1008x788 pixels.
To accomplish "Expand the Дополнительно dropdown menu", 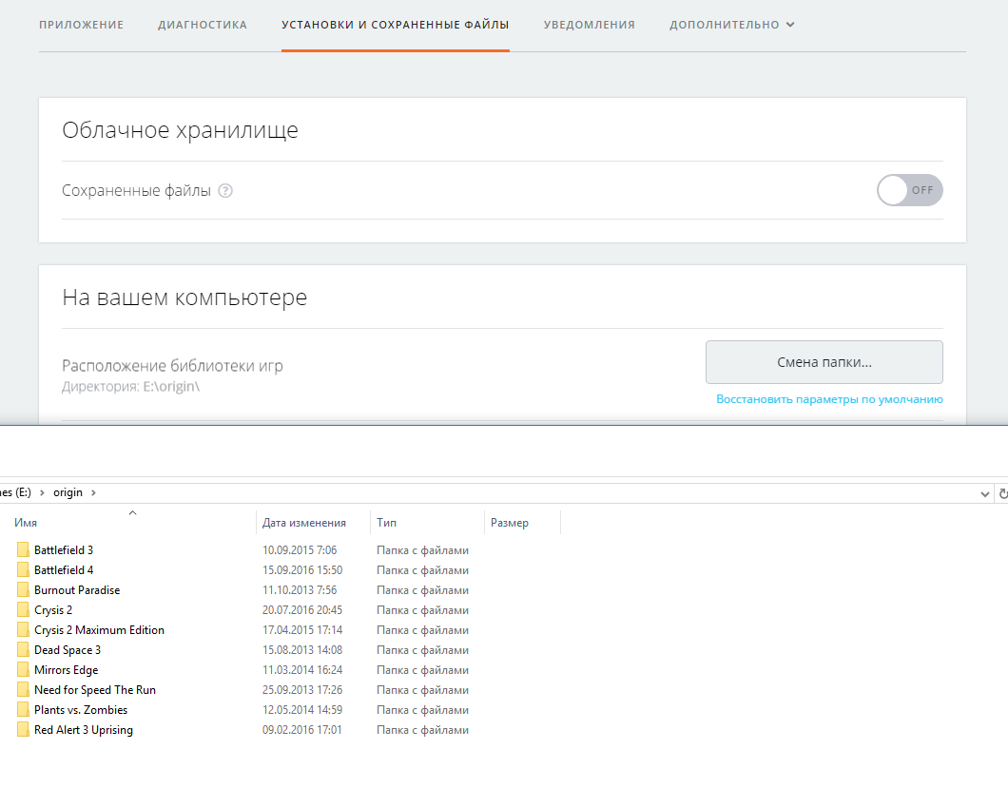I will coord(732,25).
